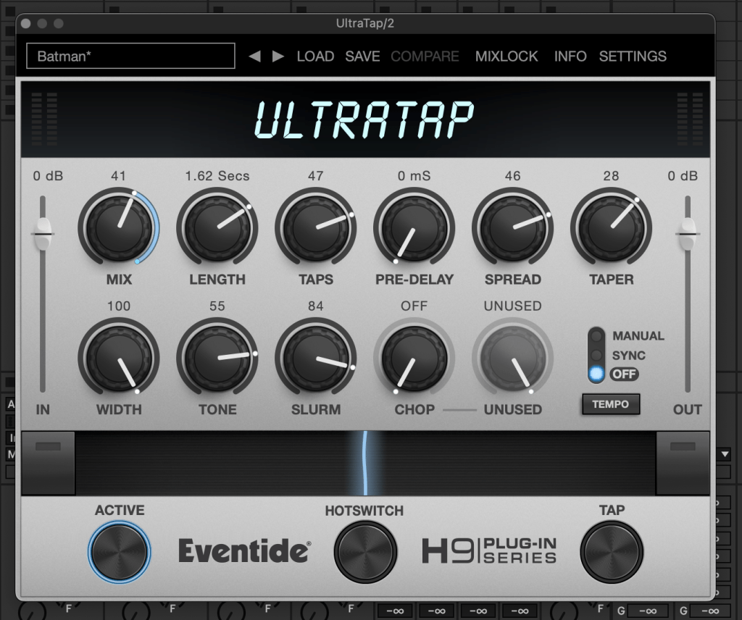The width and height of the screenshot is (742, 620).
Task: Click the IN level slider handle
Action: [43, 233]
